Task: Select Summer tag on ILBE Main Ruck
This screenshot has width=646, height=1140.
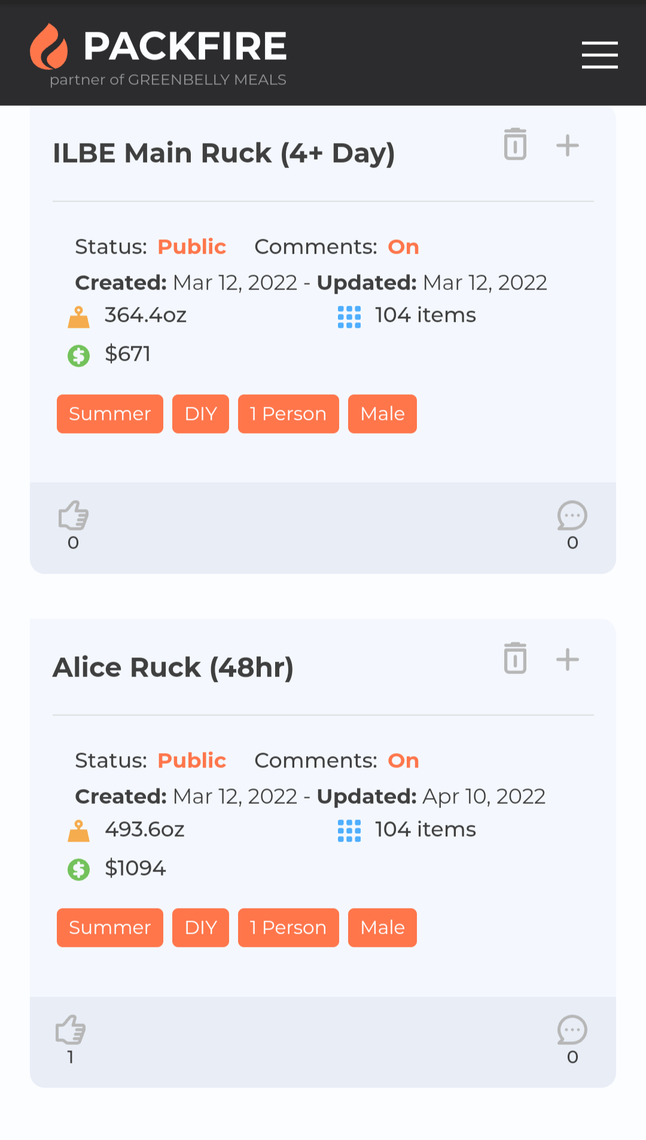Action: (110, 414)
